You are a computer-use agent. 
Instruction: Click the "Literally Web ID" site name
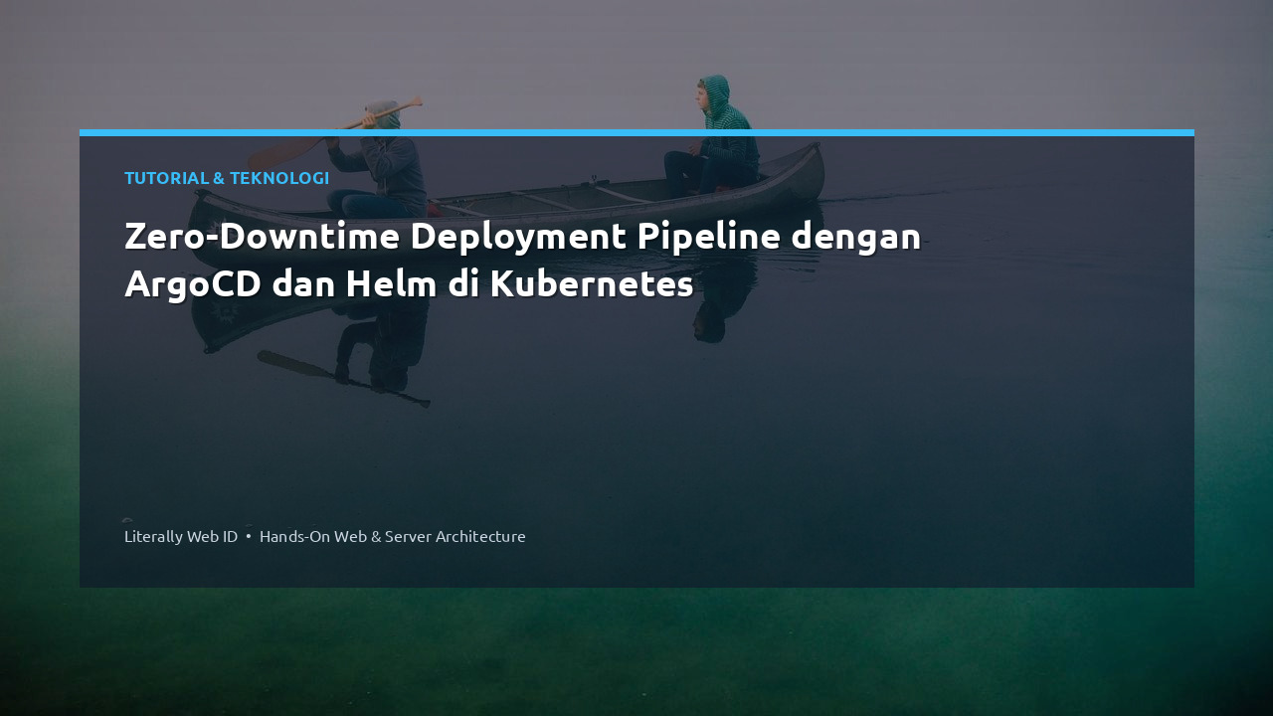(181, 536)
